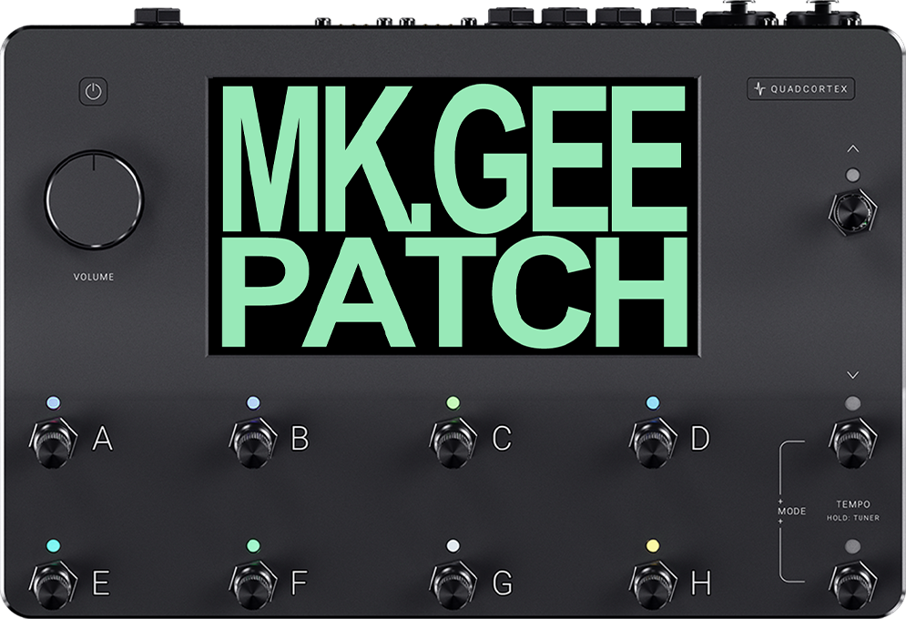Stomp footswitch A

[51, 443]
